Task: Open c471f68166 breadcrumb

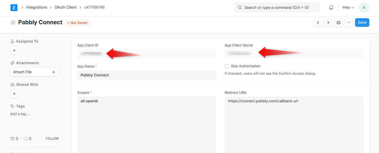Action: (x=94, y=7)
